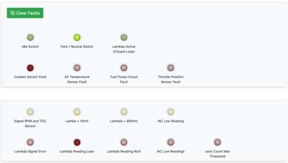Click the Signal RPM and TDC Sensor indicator
This screenshot has height=163, width=288.
coord(30,112)
